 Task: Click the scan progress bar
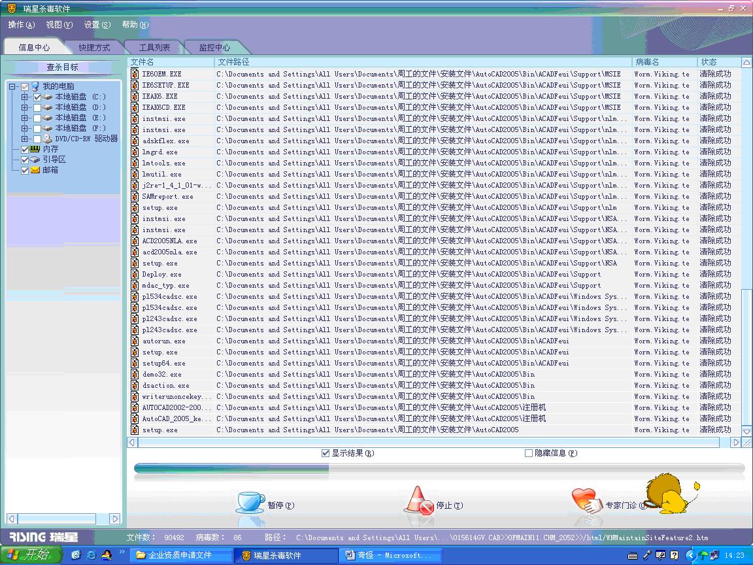click(x=439, y=469)
